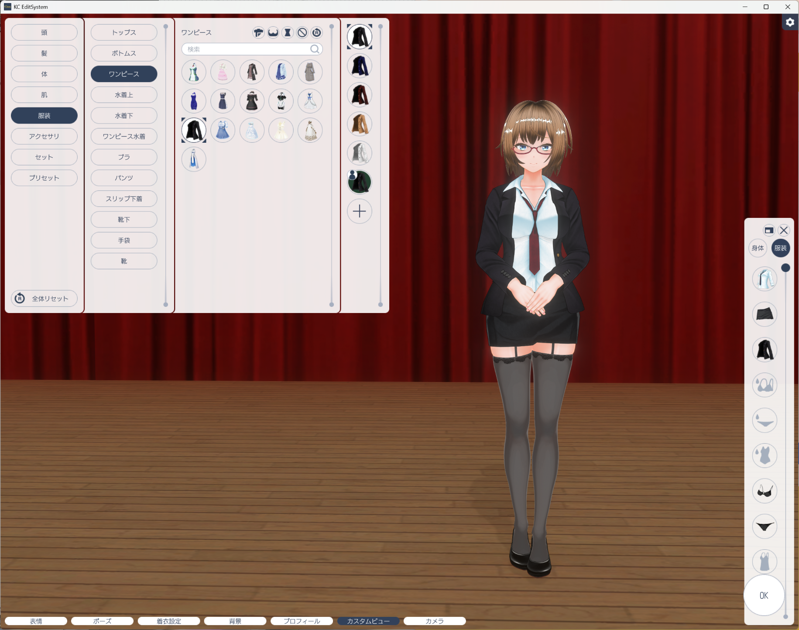Image resolution: width=799 pixels, height=630 pixels.
Task: Select the black off-shoulder gothic dress
Action: tap(252, 101)
